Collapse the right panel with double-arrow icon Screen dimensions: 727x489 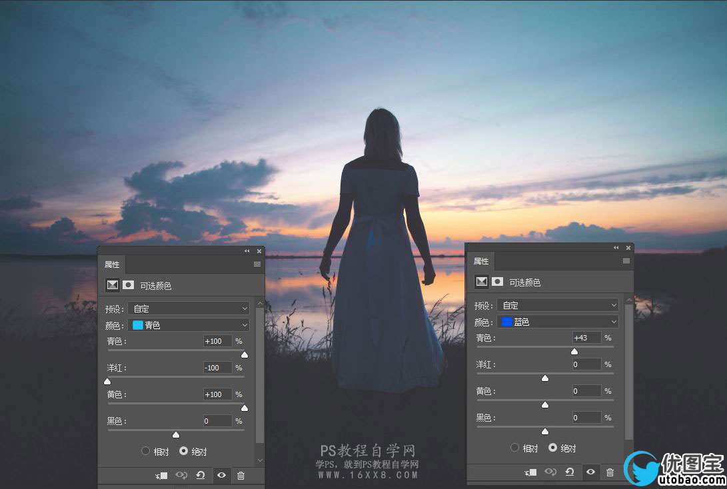(x=616, y=248)
